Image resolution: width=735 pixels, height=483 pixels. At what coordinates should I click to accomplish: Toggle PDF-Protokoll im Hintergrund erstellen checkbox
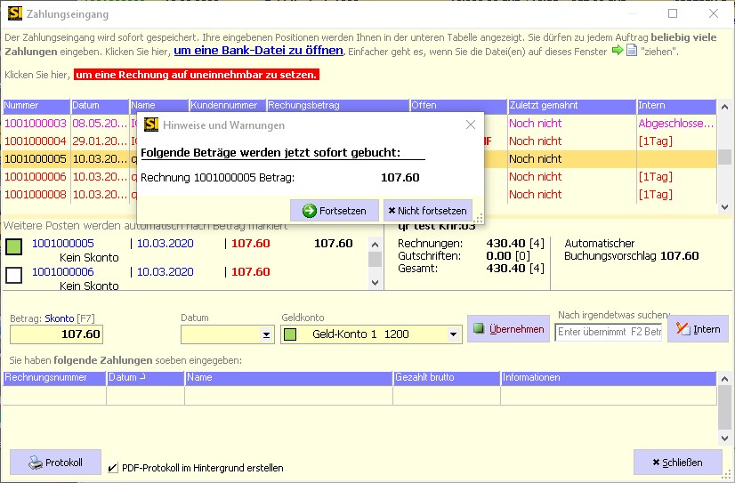[111, 468]
